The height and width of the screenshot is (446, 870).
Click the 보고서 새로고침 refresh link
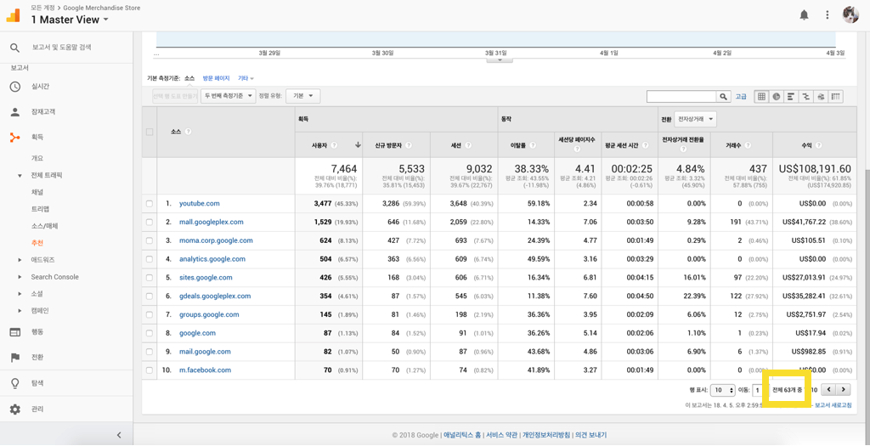(x=833, y=405)
